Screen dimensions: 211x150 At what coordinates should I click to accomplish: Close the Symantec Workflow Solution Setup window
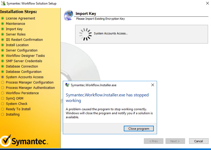click(208, 3)
